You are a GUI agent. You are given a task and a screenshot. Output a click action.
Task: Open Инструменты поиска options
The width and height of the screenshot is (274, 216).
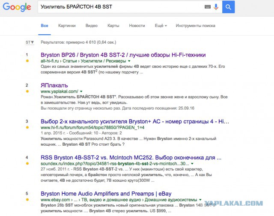tap(195, 26)
